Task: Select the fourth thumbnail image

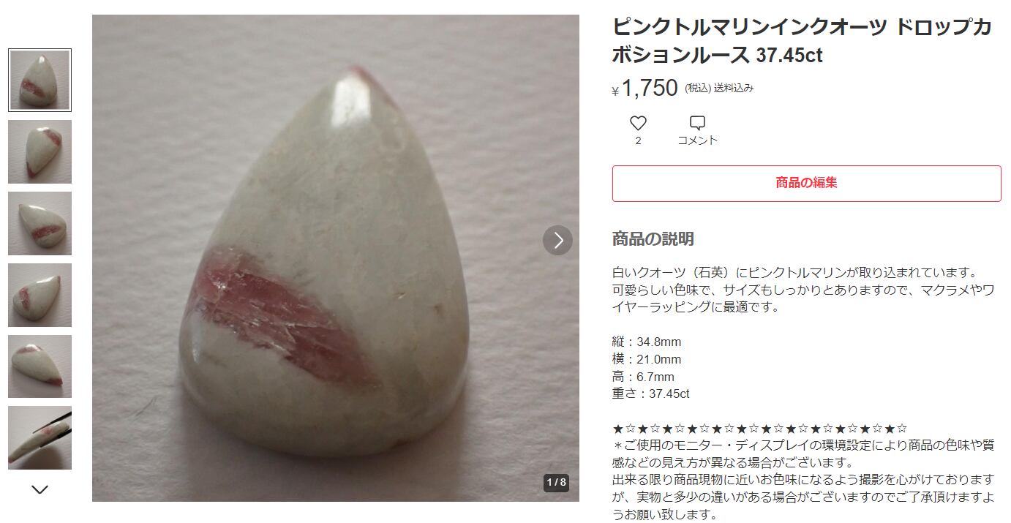Action: coord(40,295)
